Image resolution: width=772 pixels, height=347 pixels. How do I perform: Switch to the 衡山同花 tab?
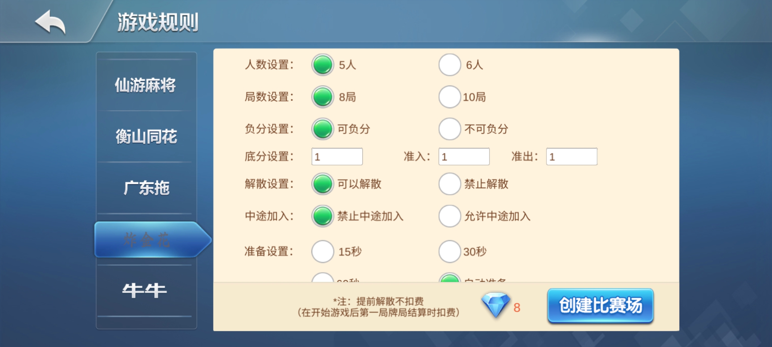[x=146, y=137]
